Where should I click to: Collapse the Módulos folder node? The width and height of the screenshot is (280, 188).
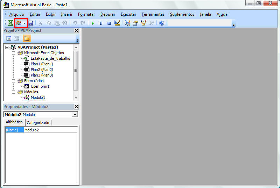[13, 92]
